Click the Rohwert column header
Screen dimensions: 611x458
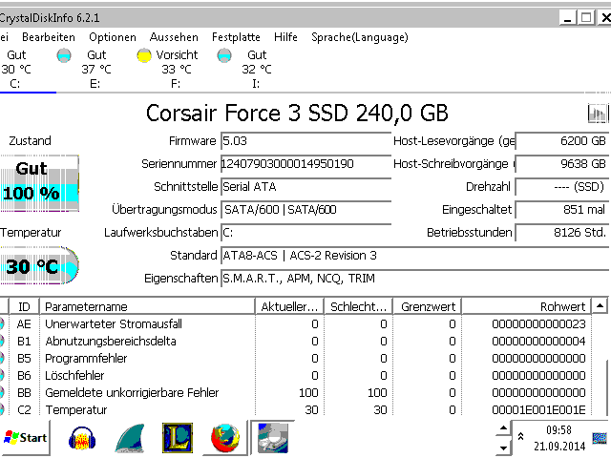(526, 307)
